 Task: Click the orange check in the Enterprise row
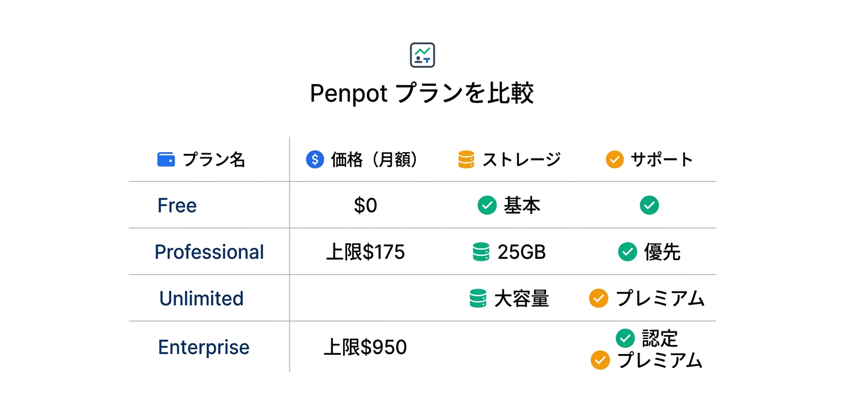pyautogui.click(x=600, y=361)
